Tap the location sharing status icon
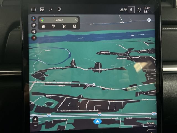 click(x=125, y=9)
